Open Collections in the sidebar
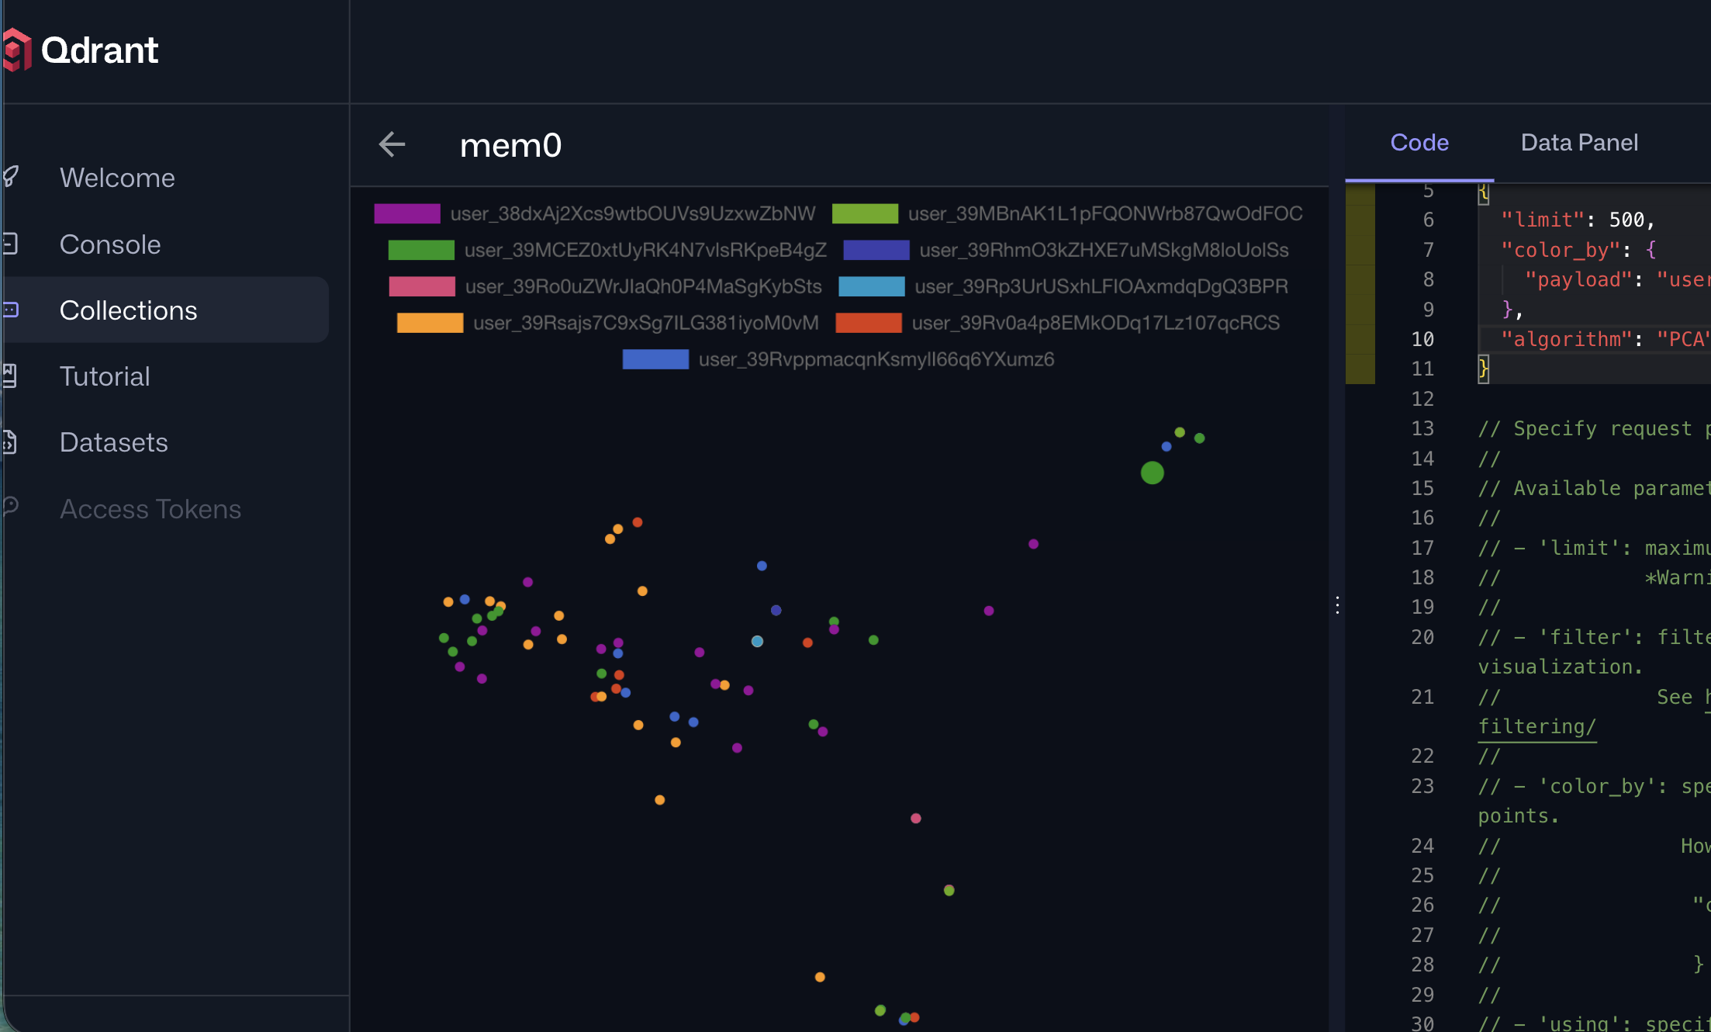Screen dimensions: 1711x1032 [129, 310]
